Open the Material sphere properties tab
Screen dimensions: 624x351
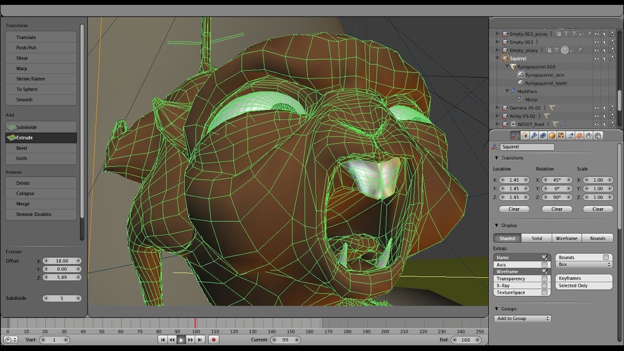552,136
